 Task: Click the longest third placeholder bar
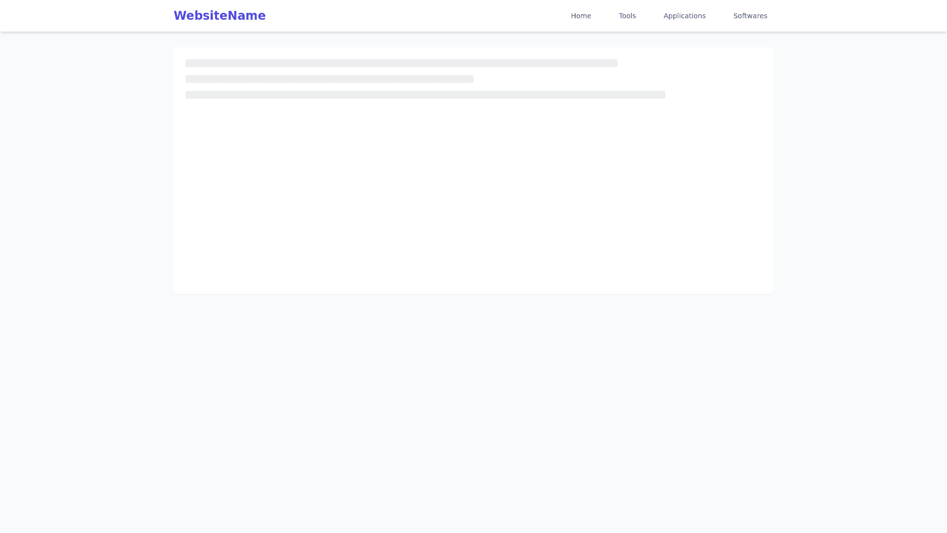[x=425, y=95]
